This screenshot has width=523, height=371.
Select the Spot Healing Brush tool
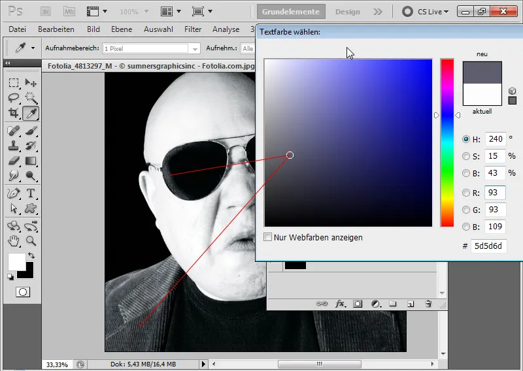pos(14,131)
